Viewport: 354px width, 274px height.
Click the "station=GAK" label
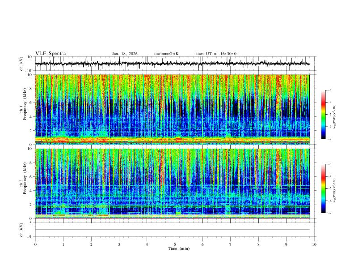(166, 54)
